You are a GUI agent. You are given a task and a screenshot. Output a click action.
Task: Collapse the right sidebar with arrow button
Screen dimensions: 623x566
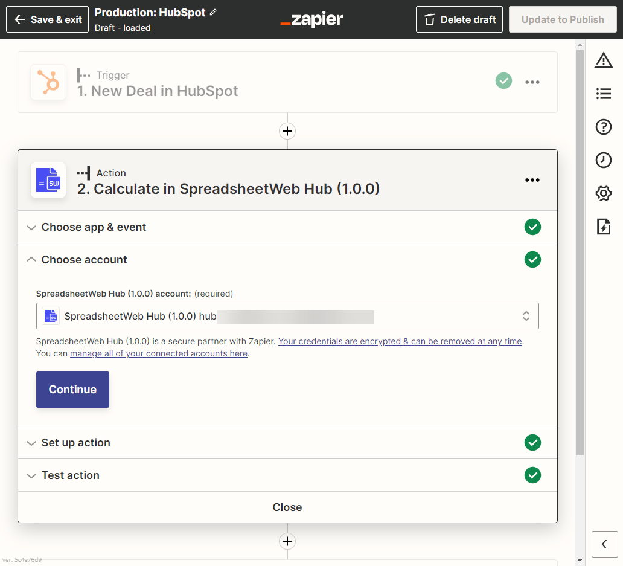tap(604, 544)
